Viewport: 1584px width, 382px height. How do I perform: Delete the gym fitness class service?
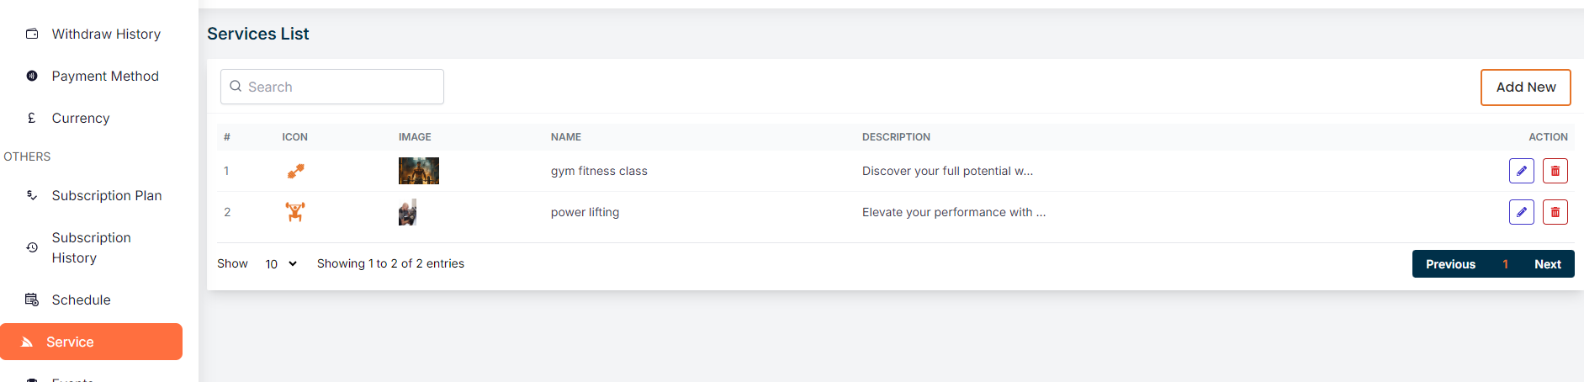coord(1555,171)
